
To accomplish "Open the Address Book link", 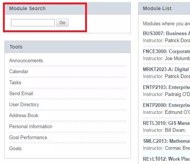I will click(x=24, y=116).
